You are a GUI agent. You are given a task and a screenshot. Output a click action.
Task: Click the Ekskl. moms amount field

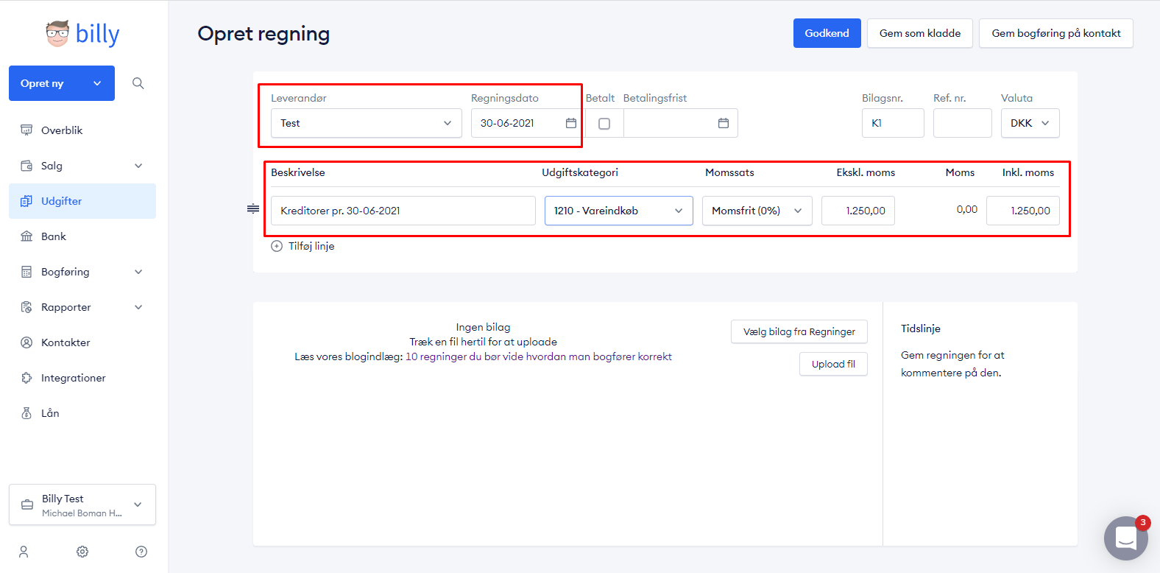[x=858, y=211]
